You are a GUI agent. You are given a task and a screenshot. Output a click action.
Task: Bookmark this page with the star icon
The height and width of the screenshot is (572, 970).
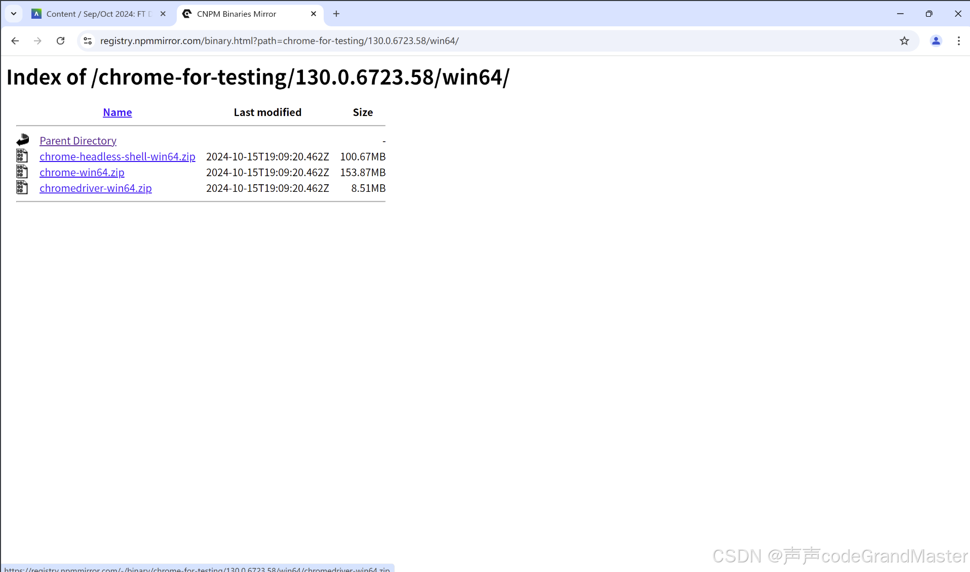point(905,41)
